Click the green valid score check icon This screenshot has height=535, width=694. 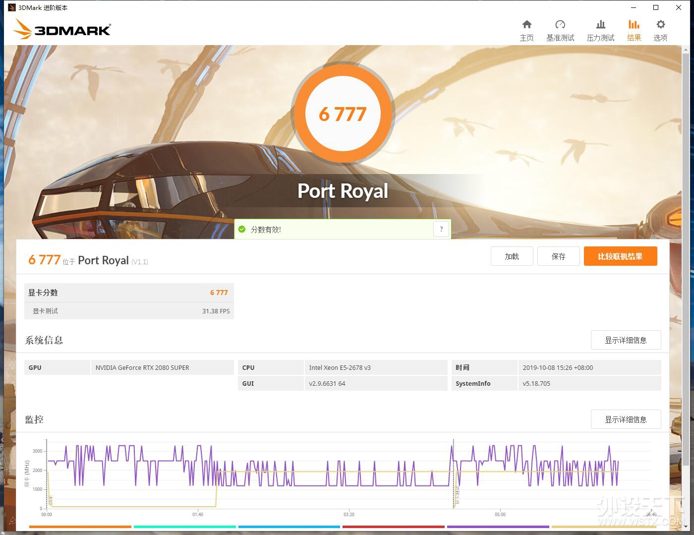click(x=242, y=229)
